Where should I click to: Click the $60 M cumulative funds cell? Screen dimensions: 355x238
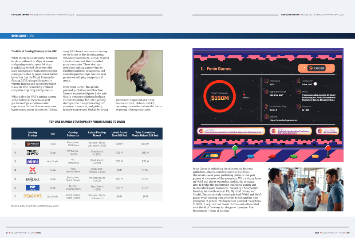(145, 153)
